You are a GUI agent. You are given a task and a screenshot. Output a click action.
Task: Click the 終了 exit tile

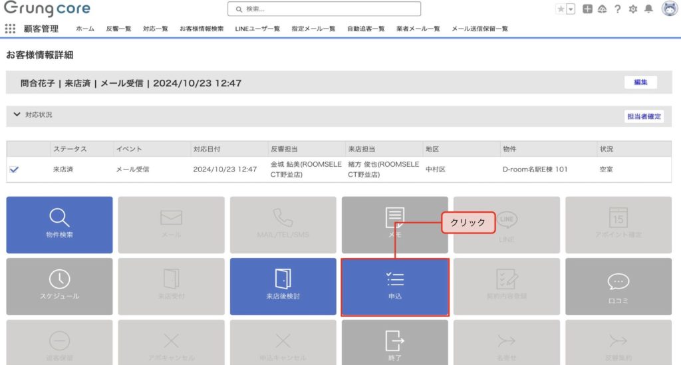click(x=394, y=342)
